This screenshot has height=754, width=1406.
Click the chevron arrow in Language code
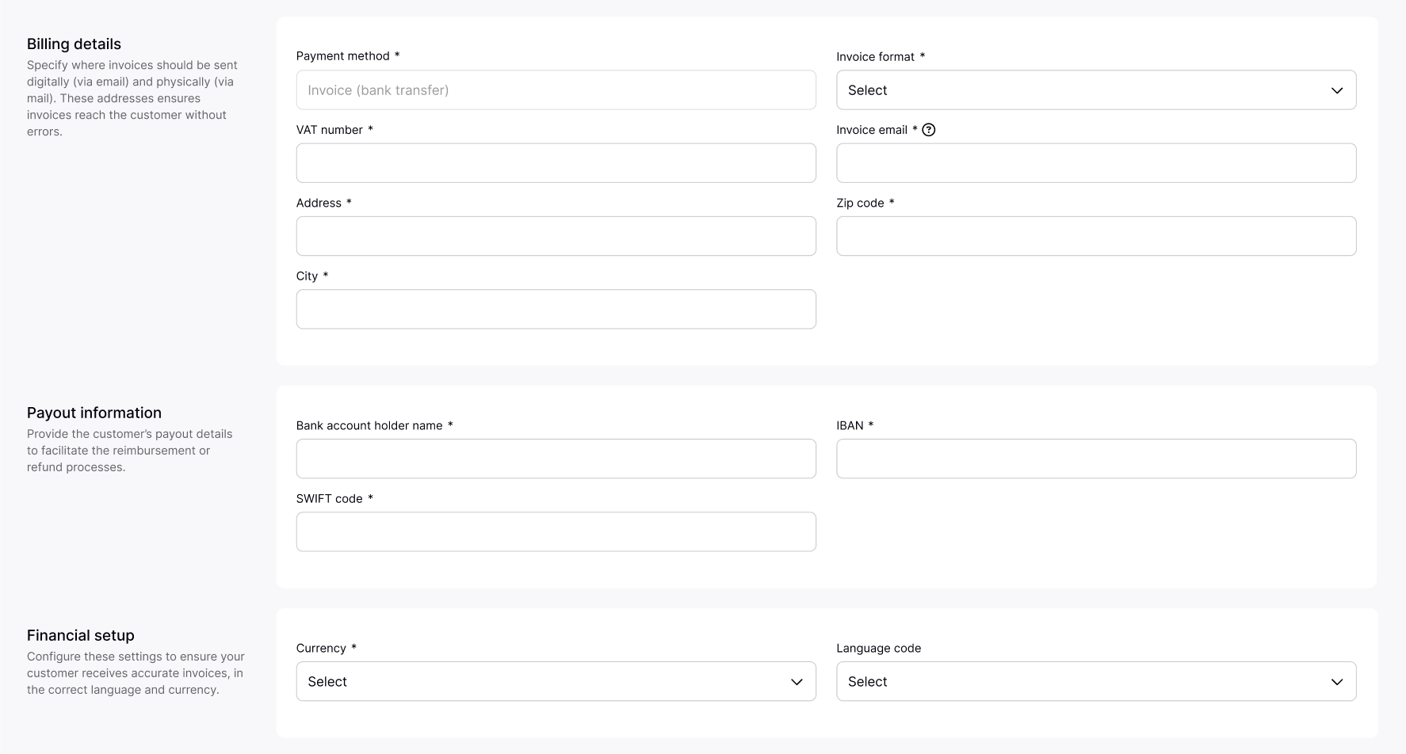coord(1336,682)
